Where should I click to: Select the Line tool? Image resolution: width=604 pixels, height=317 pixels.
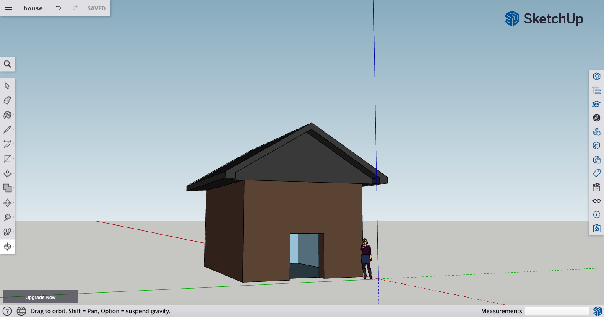coord(6,129)
